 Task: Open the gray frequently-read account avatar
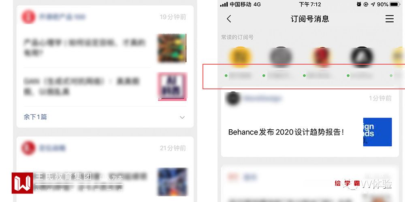pyautogui.click(x=281, y=57)
